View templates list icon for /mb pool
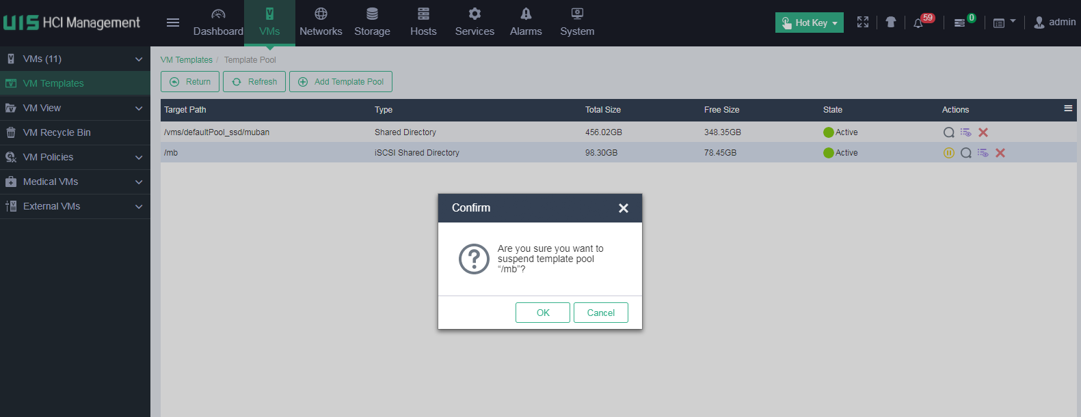The width and height of the screenshot is (1081, 417). pos(983,153)
